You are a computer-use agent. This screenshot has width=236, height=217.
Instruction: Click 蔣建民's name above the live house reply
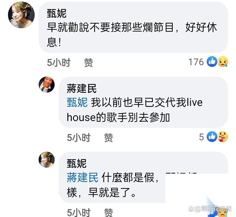pos(82,89)
